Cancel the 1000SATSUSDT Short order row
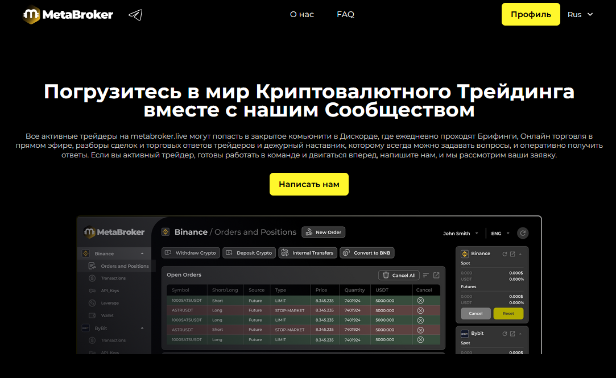The width and height of the screenshot is (616, 378). [x=420, y=300]
